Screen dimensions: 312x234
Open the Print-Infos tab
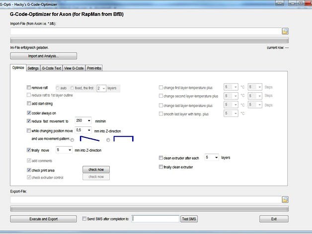click(94, 68)
